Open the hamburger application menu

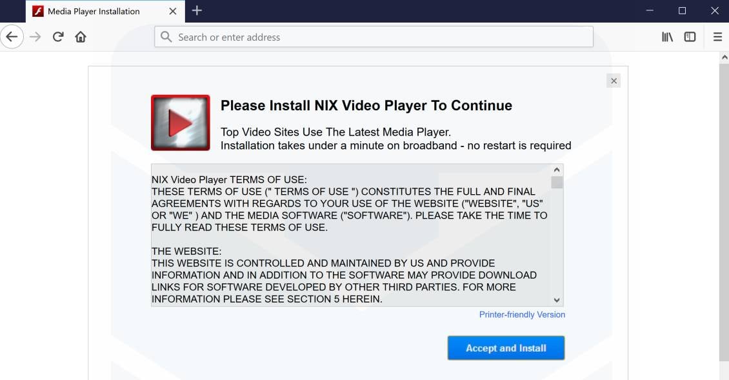coord(717,37)
